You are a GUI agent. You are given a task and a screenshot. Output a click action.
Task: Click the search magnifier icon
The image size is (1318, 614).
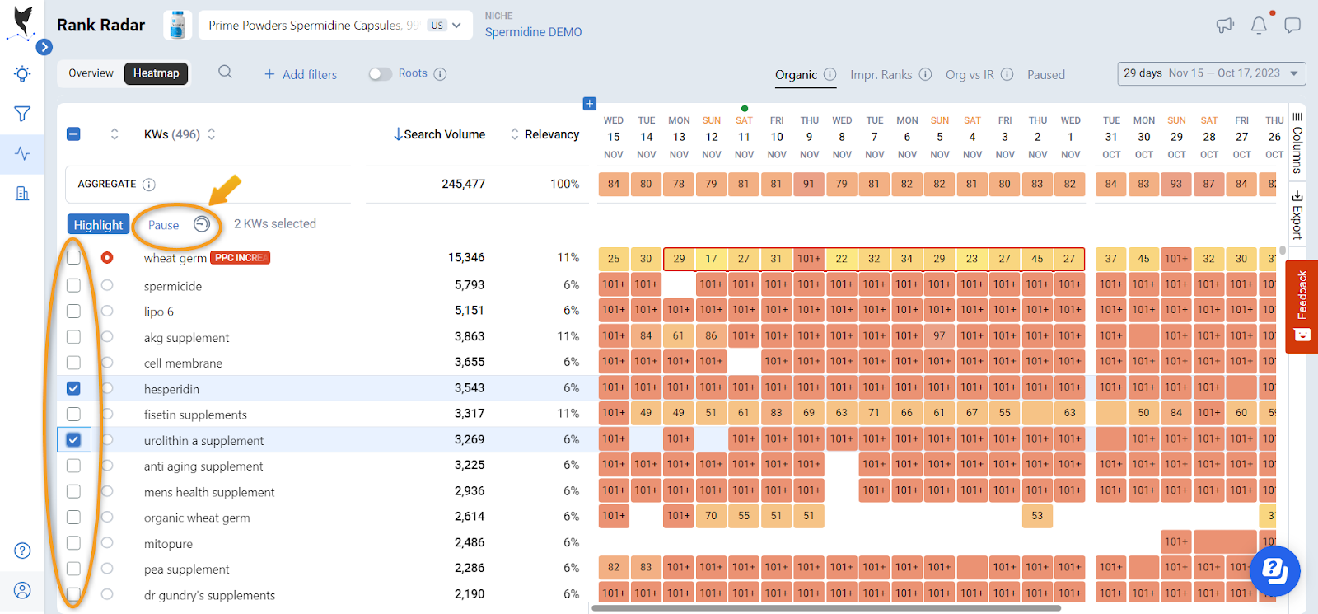pyautogui.click(x=225, y=72)
